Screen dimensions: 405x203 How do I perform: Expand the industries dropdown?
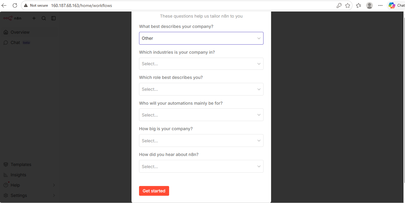coord(201,64)
